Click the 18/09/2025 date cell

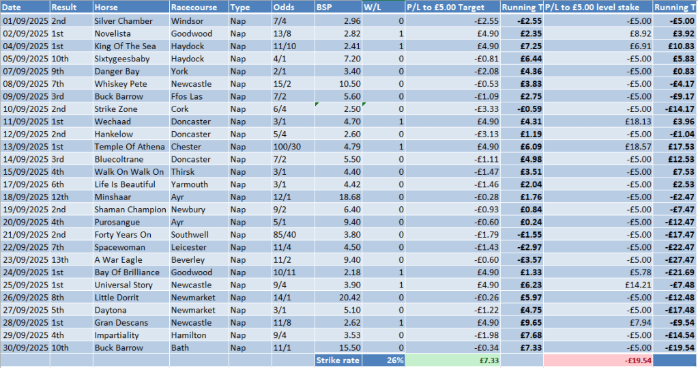point(25,197)
